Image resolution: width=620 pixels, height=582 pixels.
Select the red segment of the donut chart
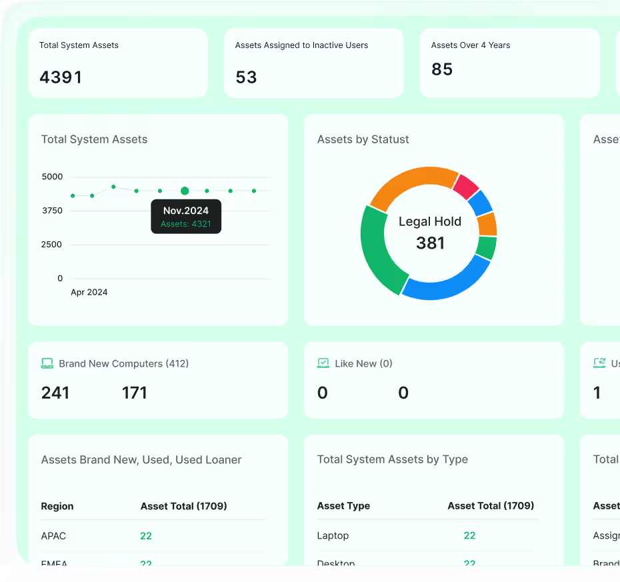point(465,187)
